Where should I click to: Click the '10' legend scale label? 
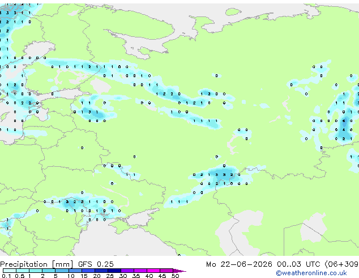coord(71,276)
